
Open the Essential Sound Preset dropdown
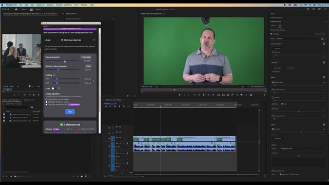click(x=298, y=39)
